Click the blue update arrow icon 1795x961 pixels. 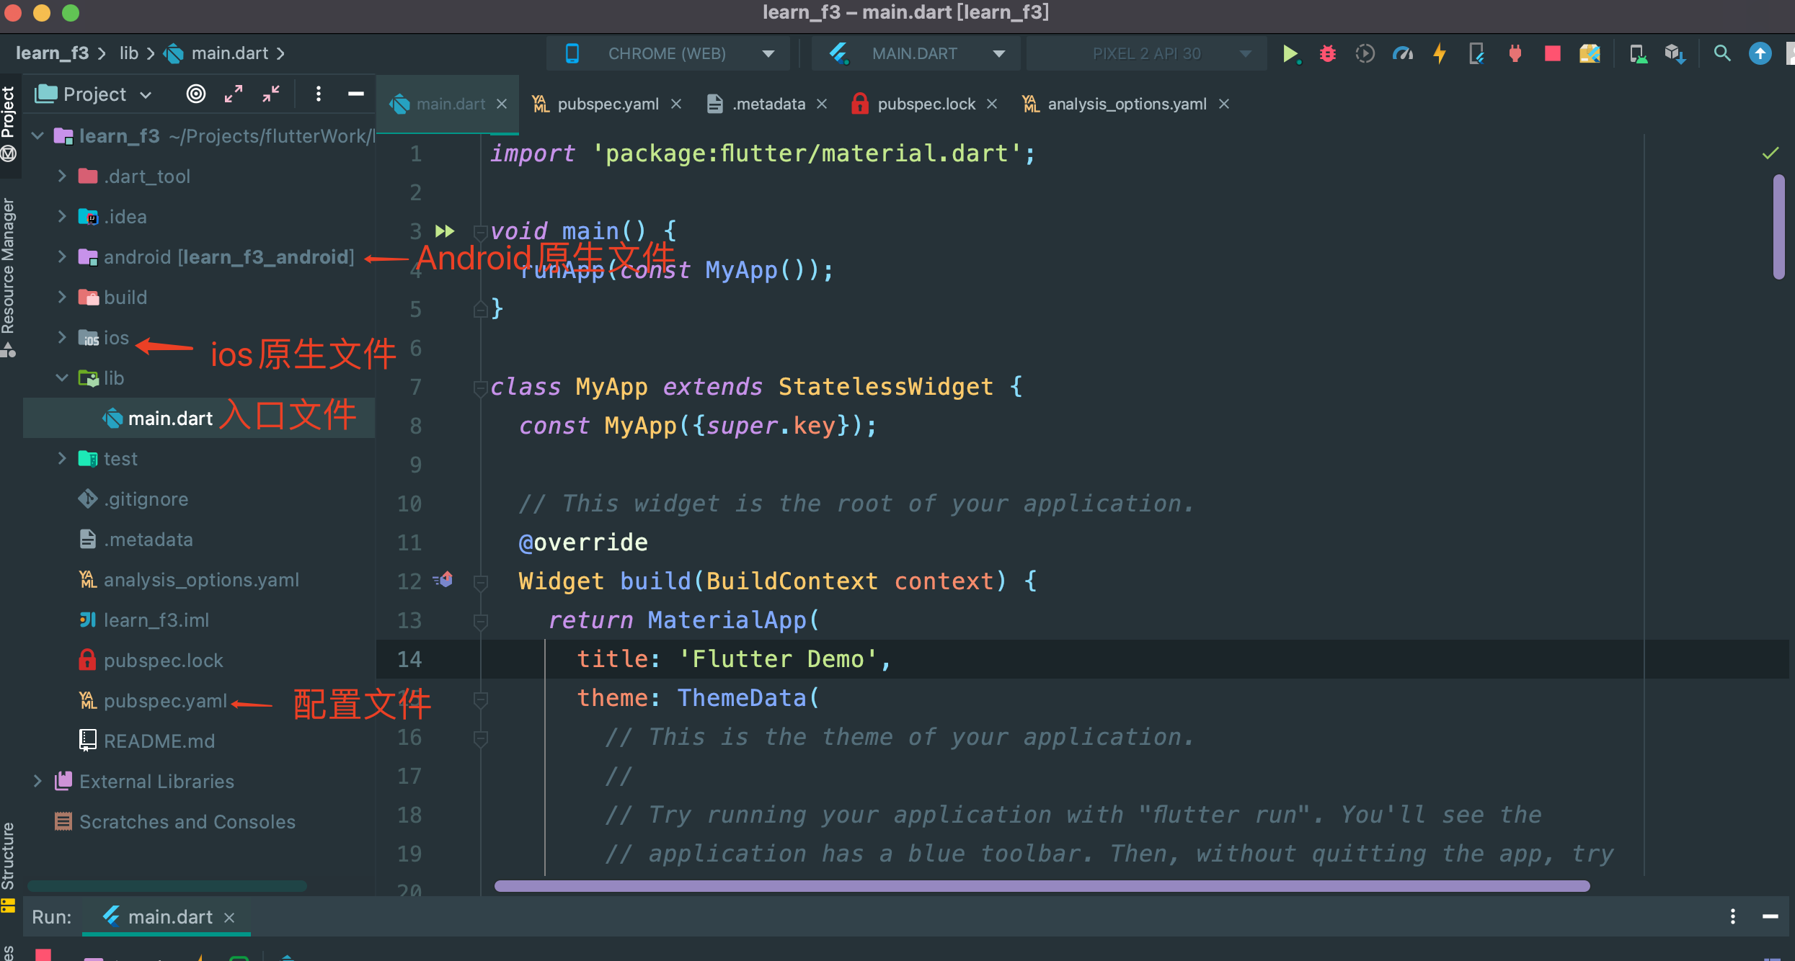(1760, 53)
